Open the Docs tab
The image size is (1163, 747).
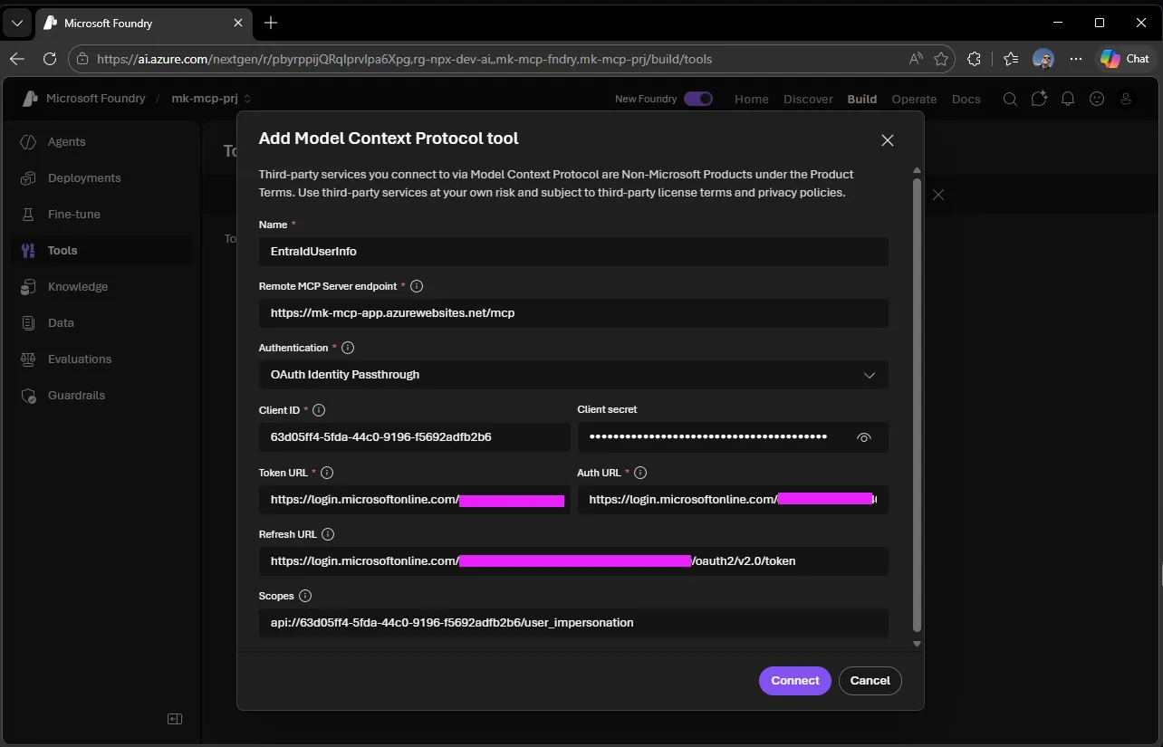(x=966, y=100)
